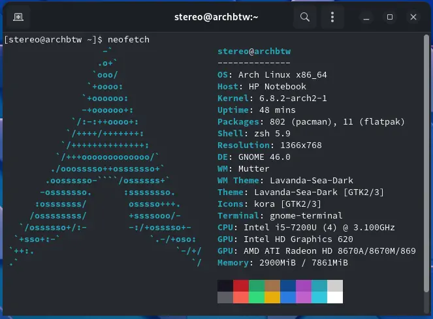Click the light gray color block
This screenshot has height=319, width=433.
(x=335, y=286)
